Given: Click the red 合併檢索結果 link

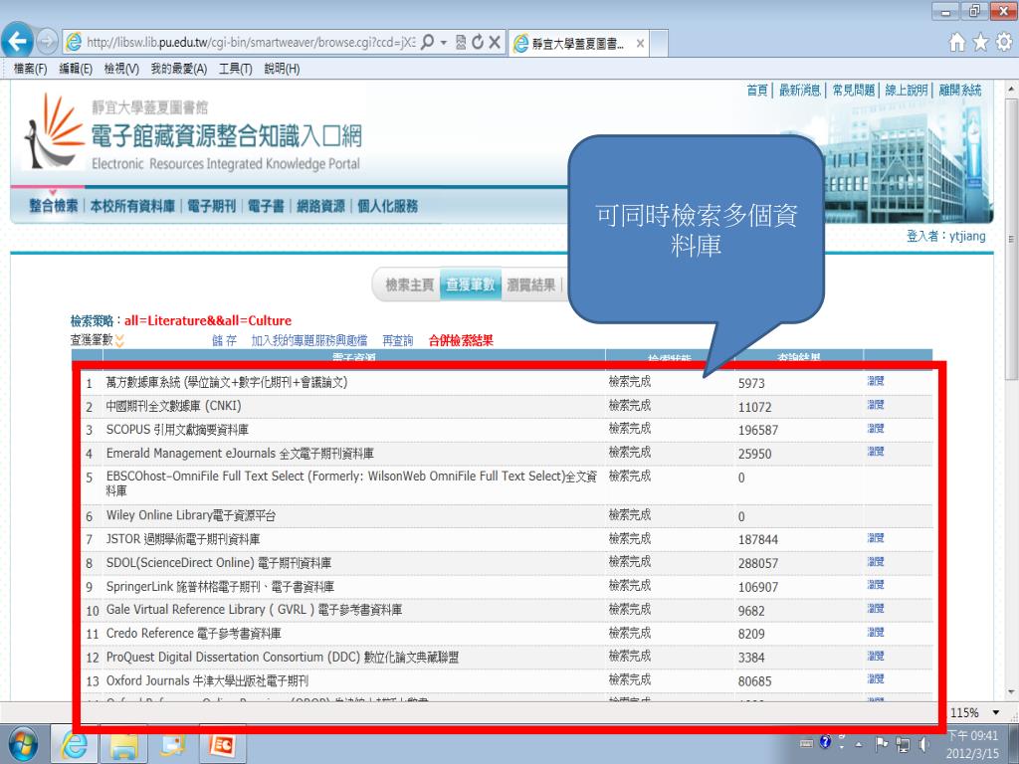Looking at the screenshot, I should (x=461, y=340).
